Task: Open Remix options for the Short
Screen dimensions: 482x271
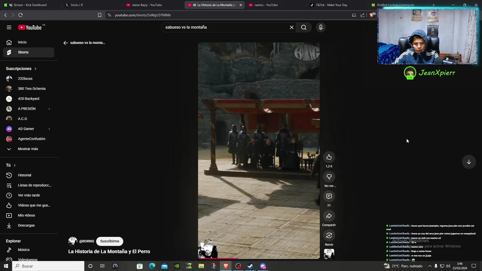Action: pyautogui.click(x=329, y=235)
